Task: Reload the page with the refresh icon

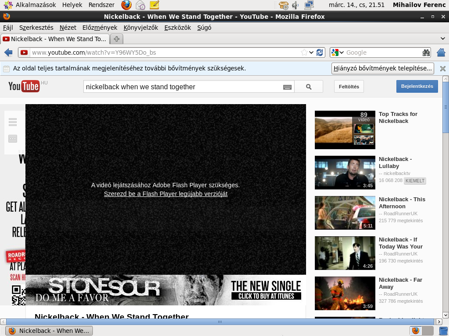Action: [x=320, y=52]
